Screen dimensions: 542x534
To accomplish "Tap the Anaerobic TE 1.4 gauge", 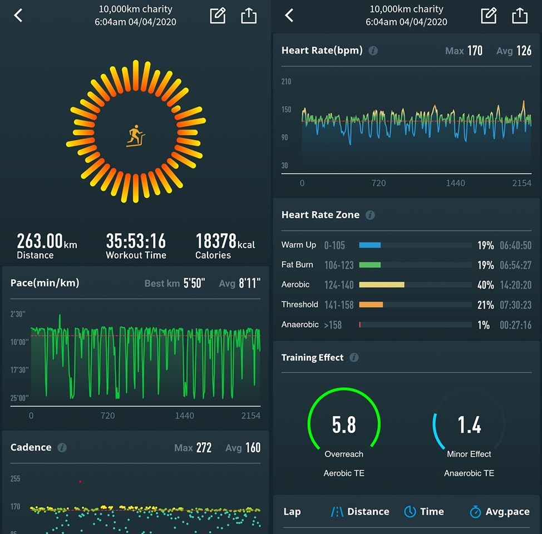I will 469,426.
